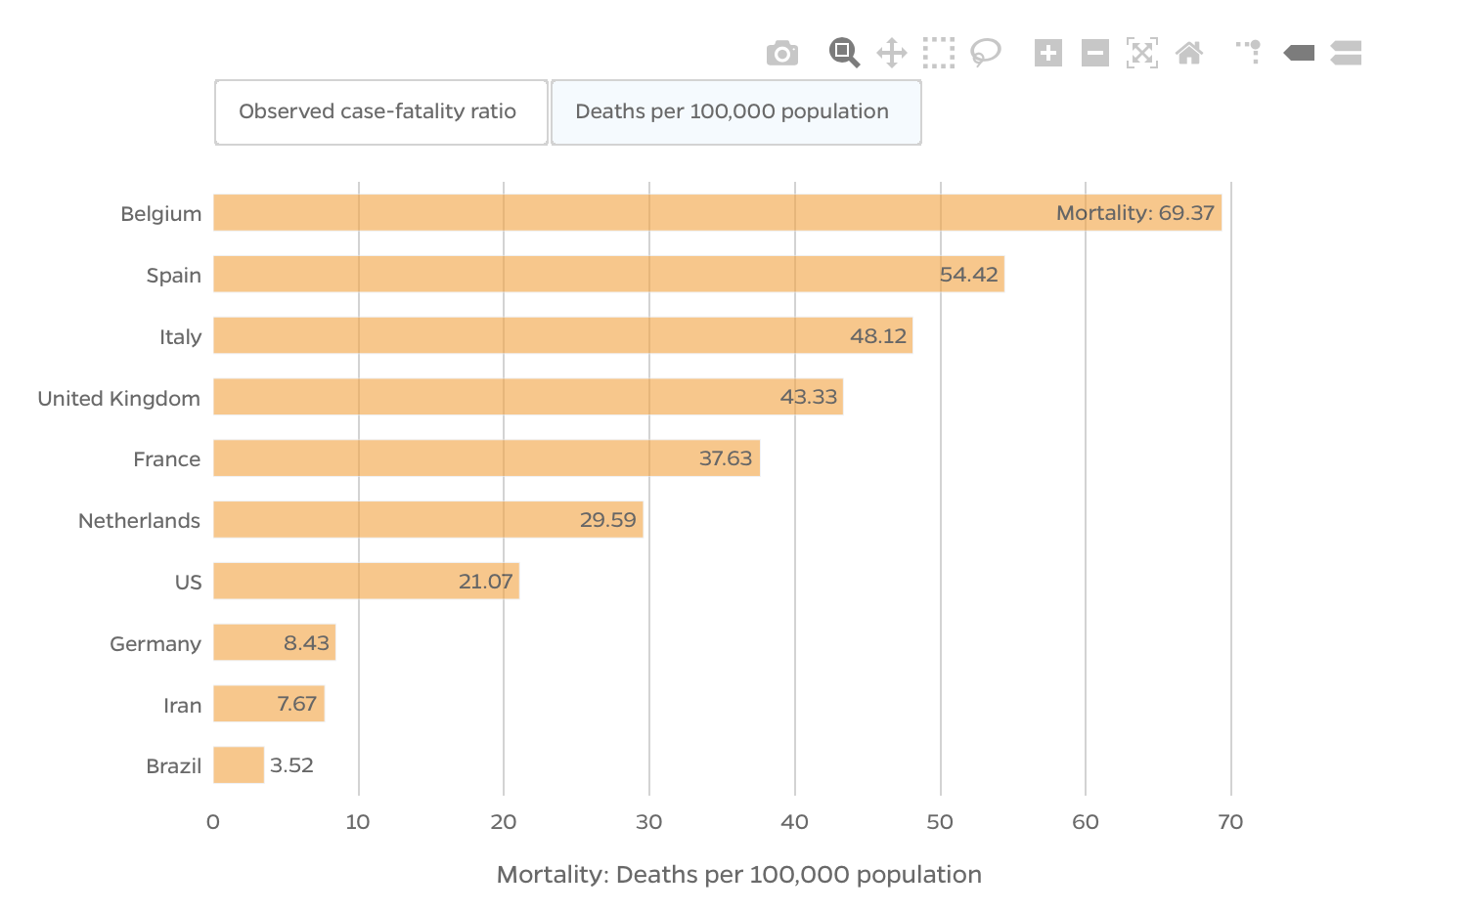Screen dimensions: 1467x913
Task: Download plot as PNG with camera icon
Action: click(x=781, y=53)
